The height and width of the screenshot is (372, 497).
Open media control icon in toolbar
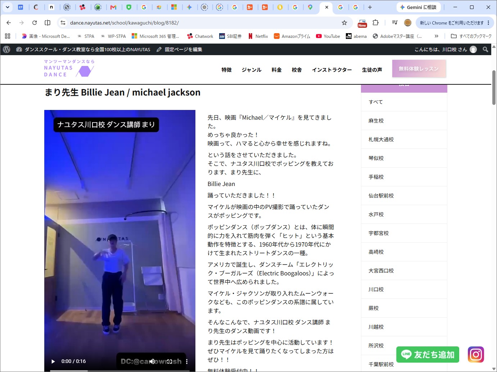coord(395,23)
